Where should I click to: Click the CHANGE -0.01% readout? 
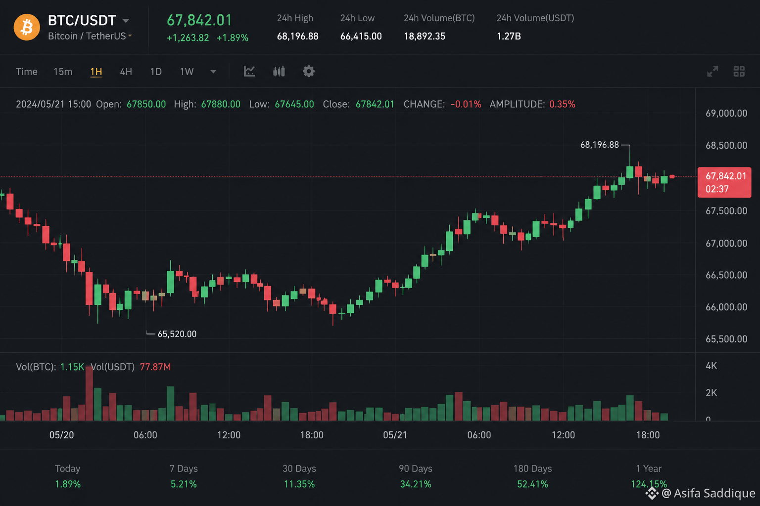click(x=442, y=104)
